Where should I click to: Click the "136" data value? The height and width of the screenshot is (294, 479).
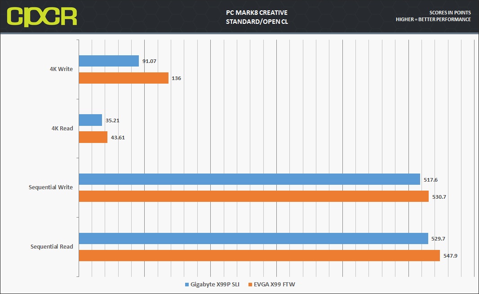(x=176, y=78)
